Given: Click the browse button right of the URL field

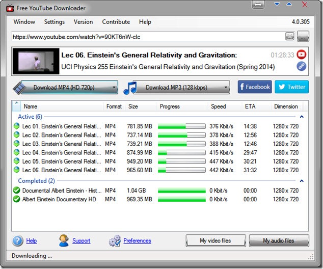Looking at the screenshot, I should 304,36.
